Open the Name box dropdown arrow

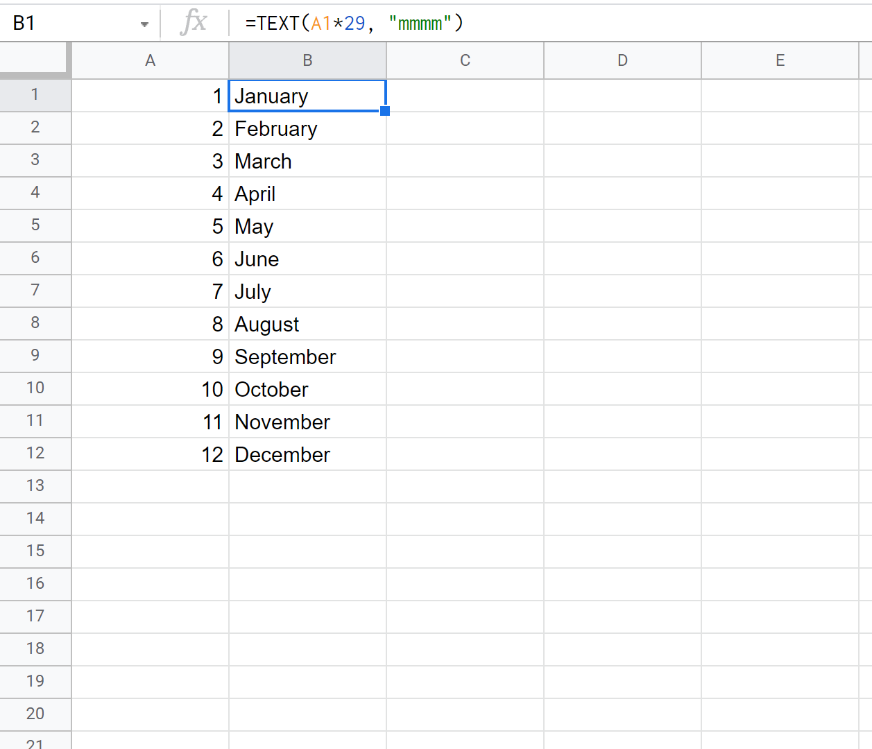(144, 24)
